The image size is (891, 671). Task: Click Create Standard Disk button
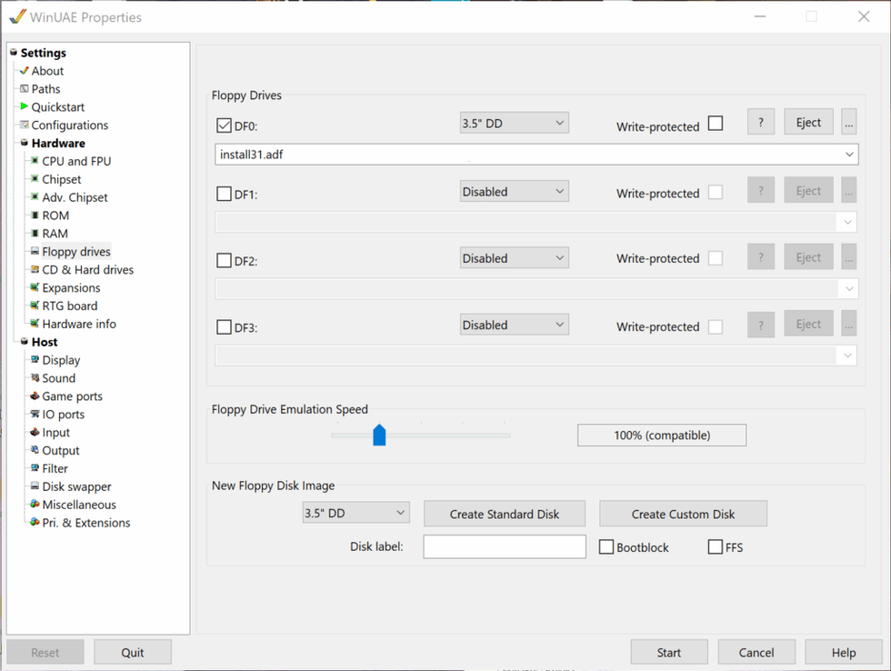[505, 514]
